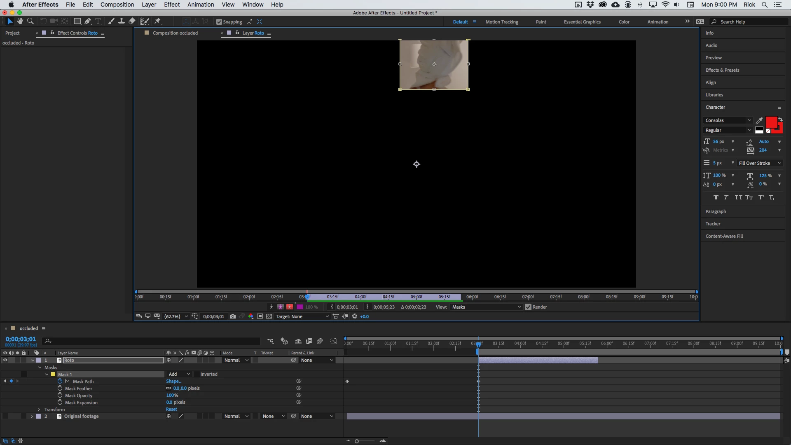Screen dimensions: 791x445
Task: Select the Zoom magnifier tool
Action: 30,21
